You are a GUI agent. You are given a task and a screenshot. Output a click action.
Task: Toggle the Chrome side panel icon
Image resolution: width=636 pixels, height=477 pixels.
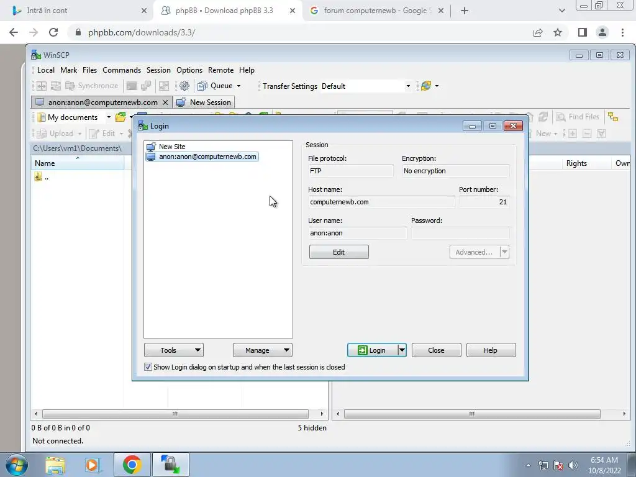pos(583,32)
